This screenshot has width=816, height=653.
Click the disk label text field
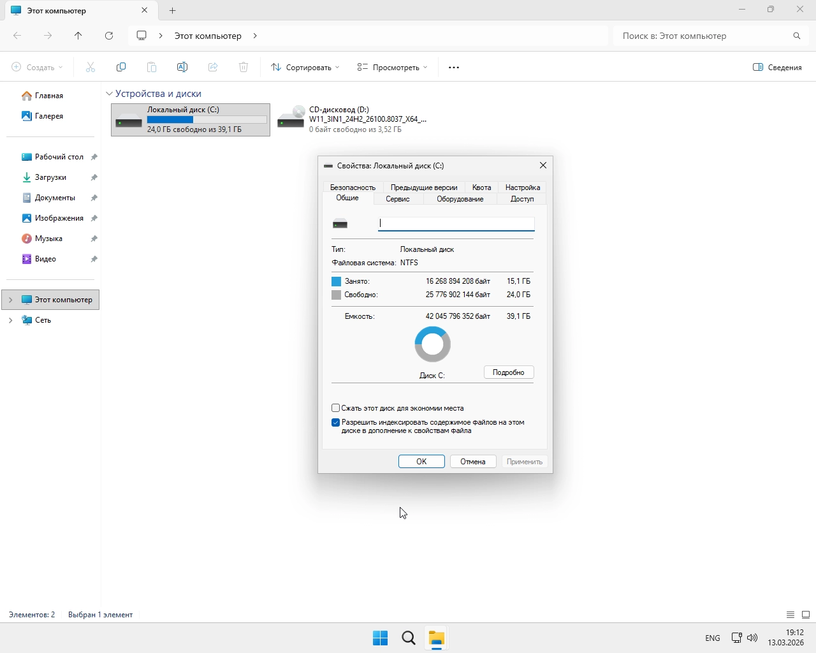tap(456, 223)
